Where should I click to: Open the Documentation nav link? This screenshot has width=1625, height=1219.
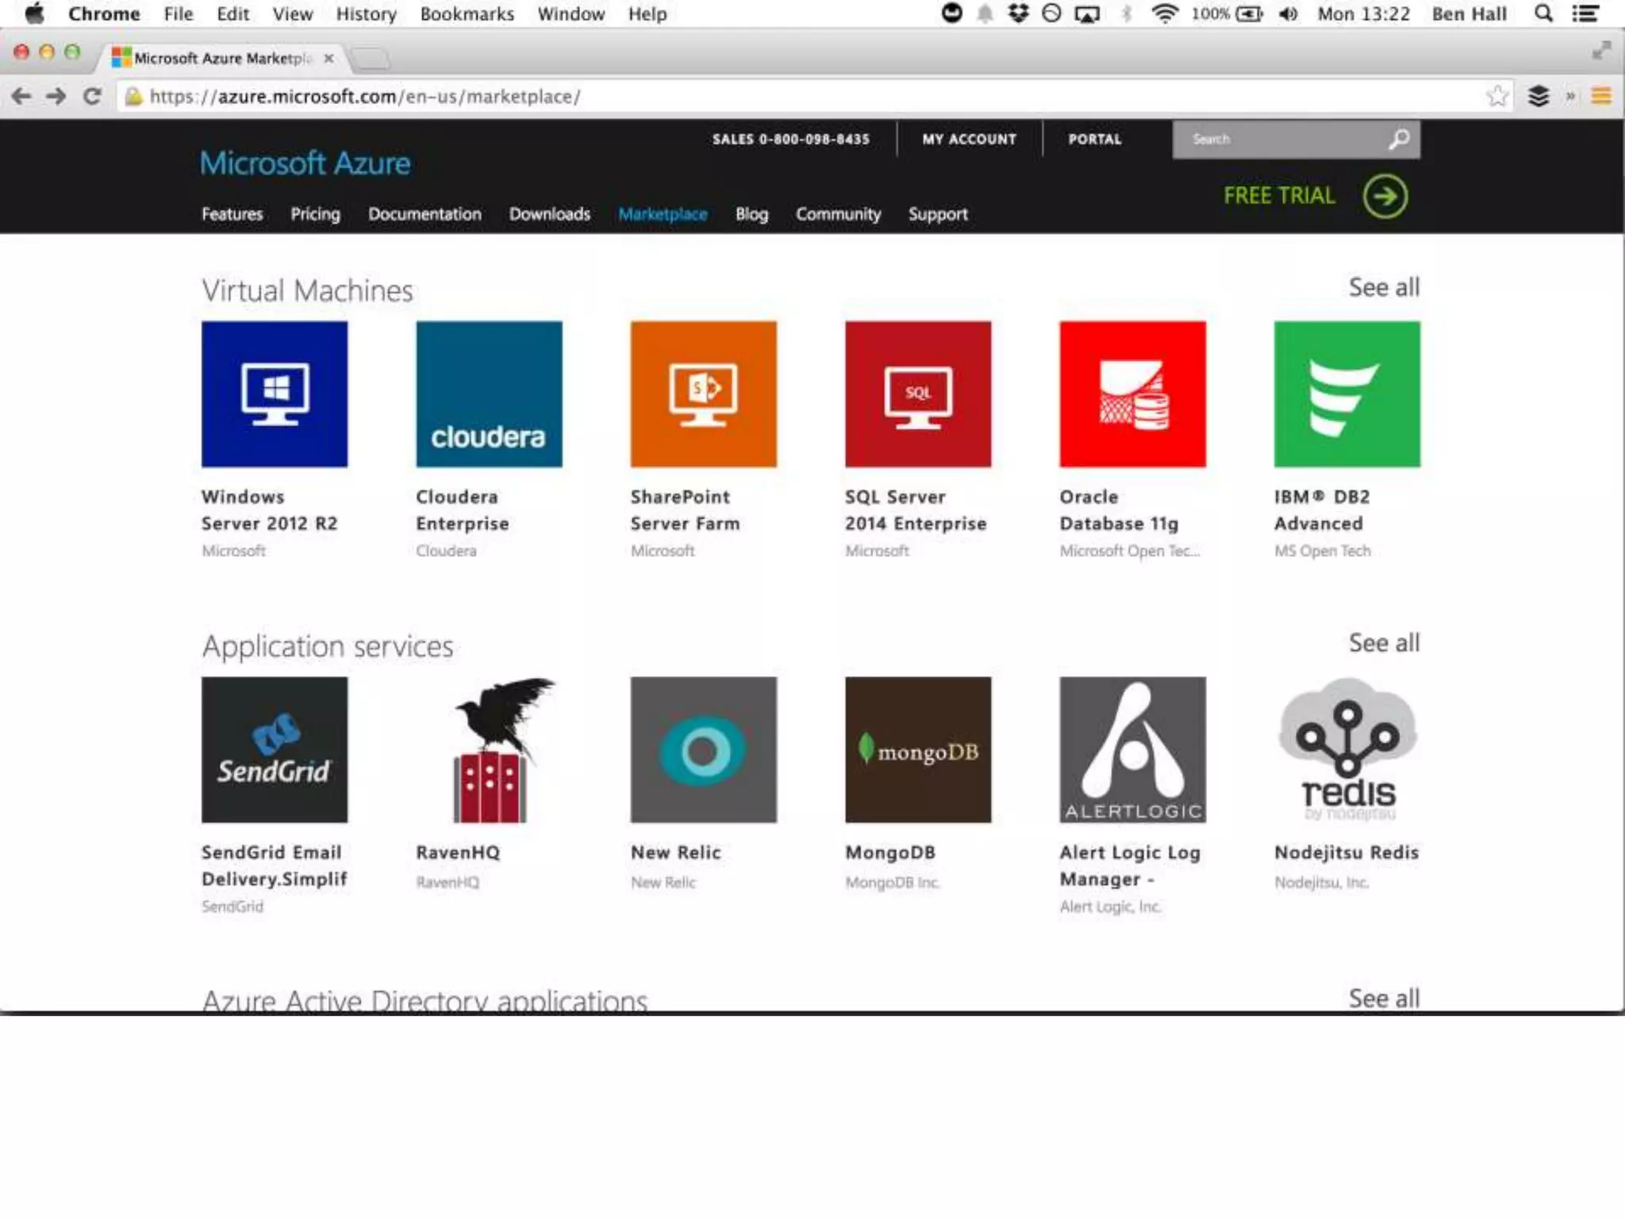pos(424,214)
